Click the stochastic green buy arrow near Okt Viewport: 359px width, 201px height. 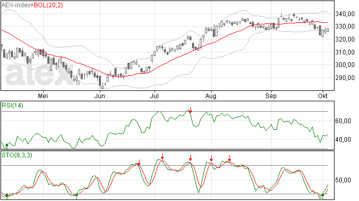point(323,196)
